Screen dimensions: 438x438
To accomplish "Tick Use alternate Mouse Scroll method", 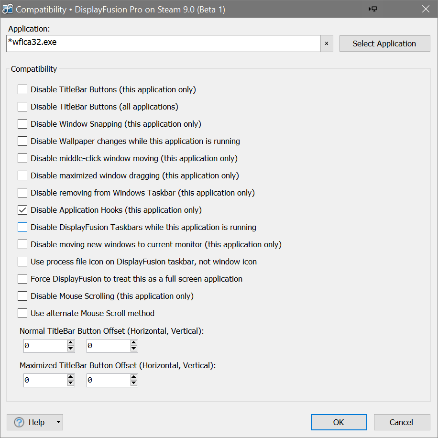I will coord(22,313).
